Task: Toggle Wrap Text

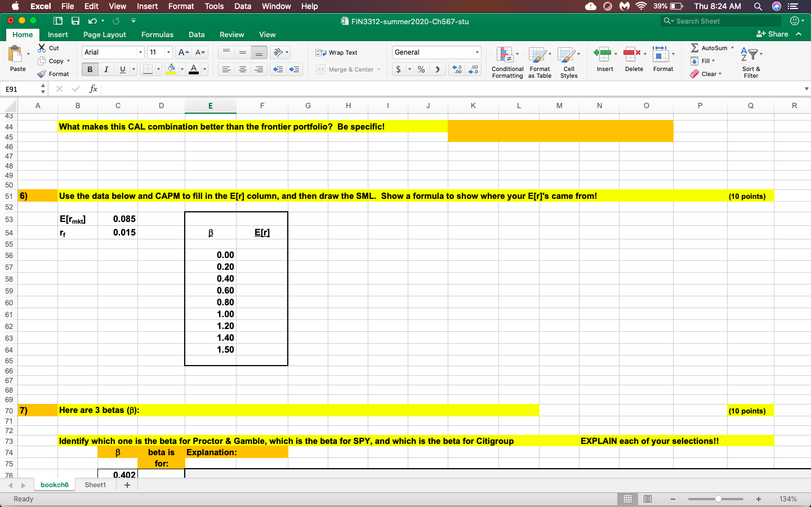Action: pos(337,52)
